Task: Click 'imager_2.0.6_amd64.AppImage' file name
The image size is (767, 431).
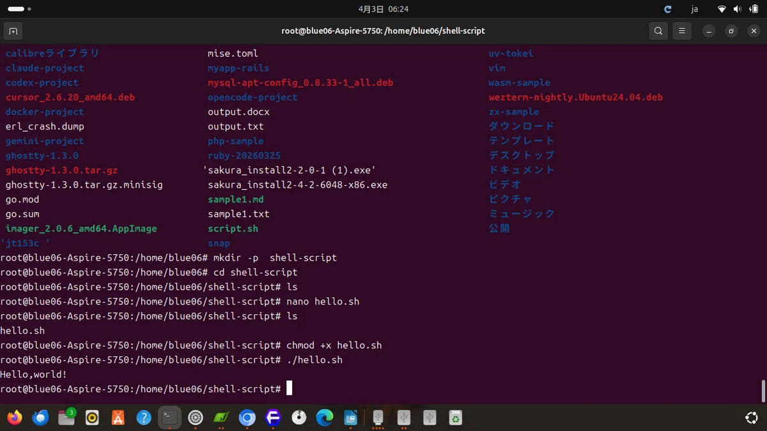Action: coord(81,229)
